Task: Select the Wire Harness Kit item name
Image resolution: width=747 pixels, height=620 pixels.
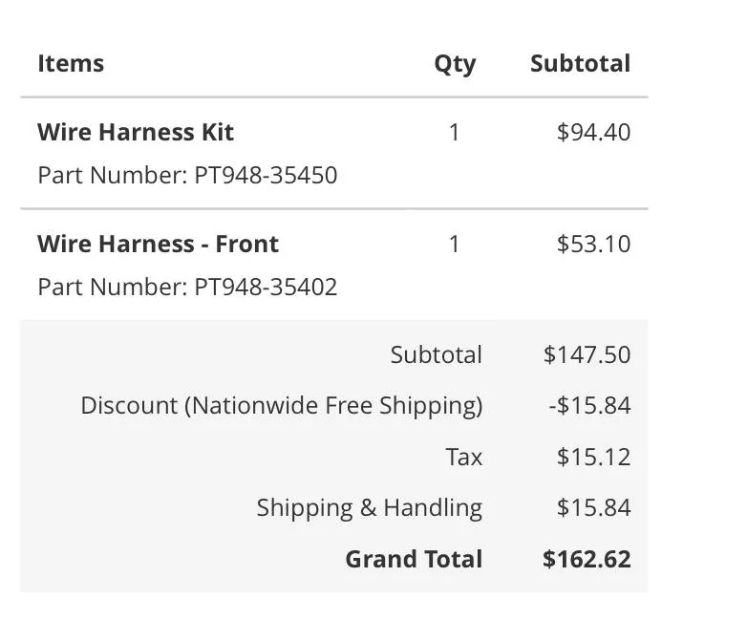Action: tap(136, 132)
